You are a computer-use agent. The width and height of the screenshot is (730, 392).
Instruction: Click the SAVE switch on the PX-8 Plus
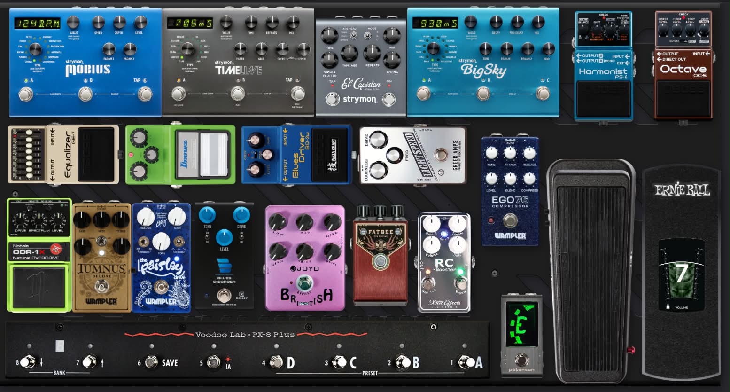click(x=151, y=362)
